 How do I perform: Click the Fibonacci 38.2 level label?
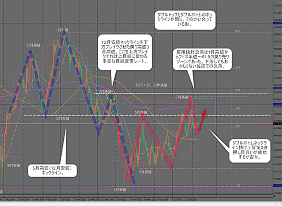pos(238,127)
